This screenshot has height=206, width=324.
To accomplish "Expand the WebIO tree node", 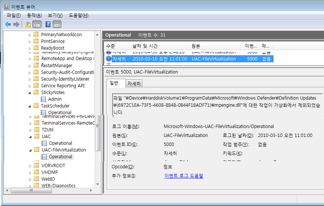I will (30, 180).
